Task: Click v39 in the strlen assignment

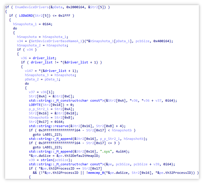Action: 32,160
